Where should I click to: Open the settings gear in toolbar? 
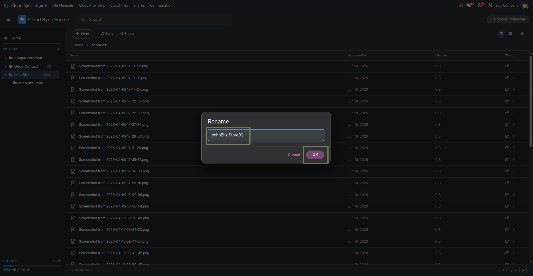[x=522, y=34]
